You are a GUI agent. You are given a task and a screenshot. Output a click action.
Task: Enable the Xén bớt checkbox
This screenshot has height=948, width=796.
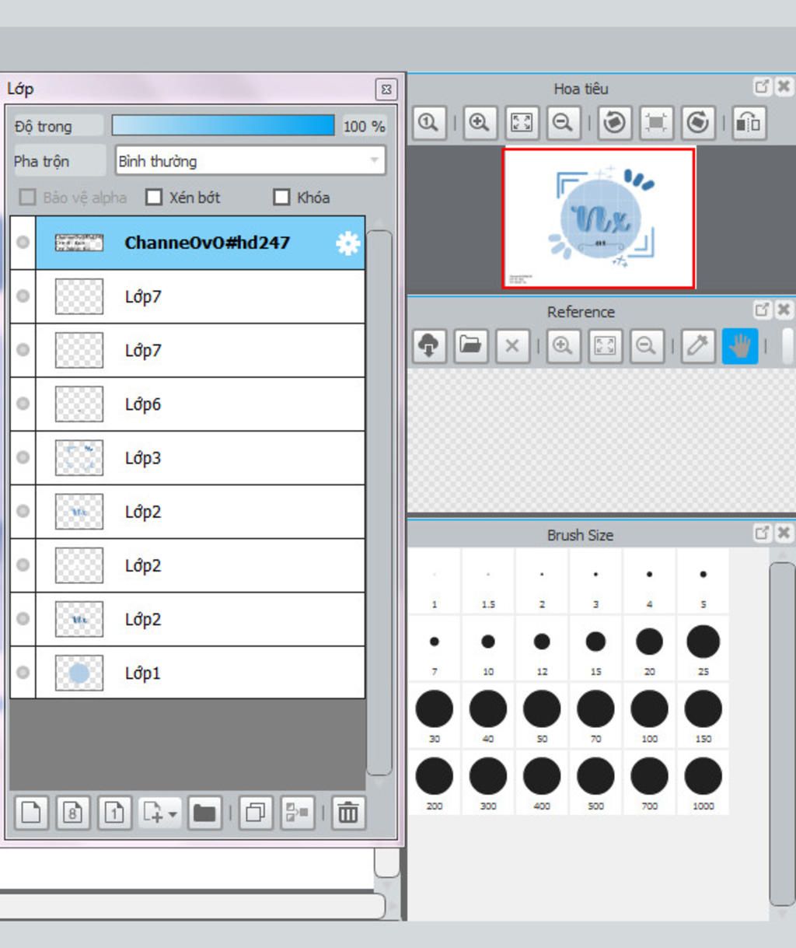(154, 198)
